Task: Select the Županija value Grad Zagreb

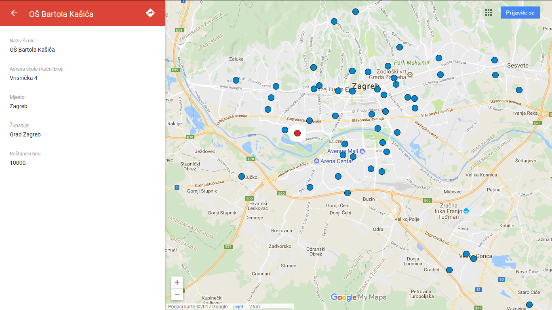Action: 25,134
